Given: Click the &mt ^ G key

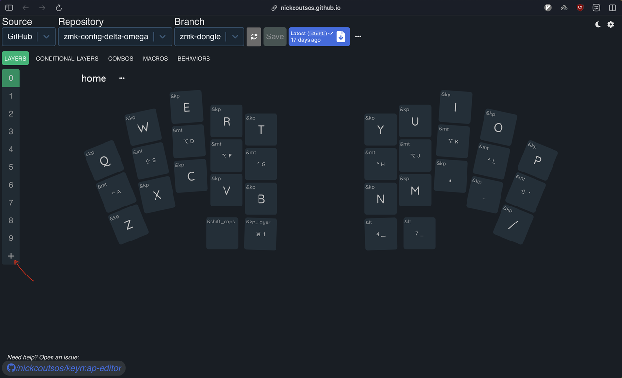Looking at the screenshot, I should [261, 164].
